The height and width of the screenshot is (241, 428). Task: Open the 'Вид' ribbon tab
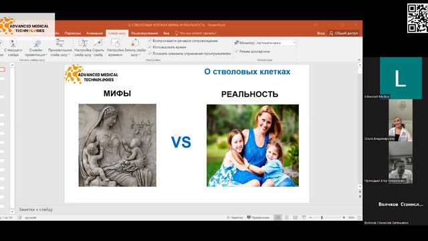click(167, 33)
